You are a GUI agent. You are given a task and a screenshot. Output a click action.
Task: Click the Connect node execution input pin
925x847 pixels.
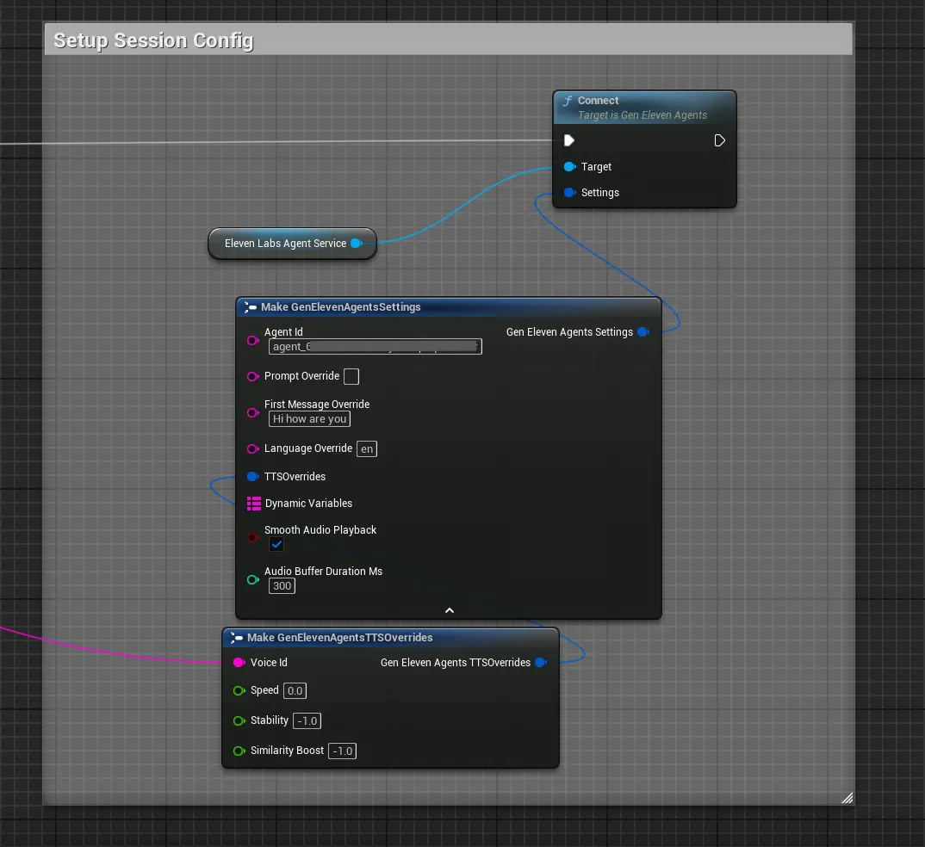pos(568,140)
